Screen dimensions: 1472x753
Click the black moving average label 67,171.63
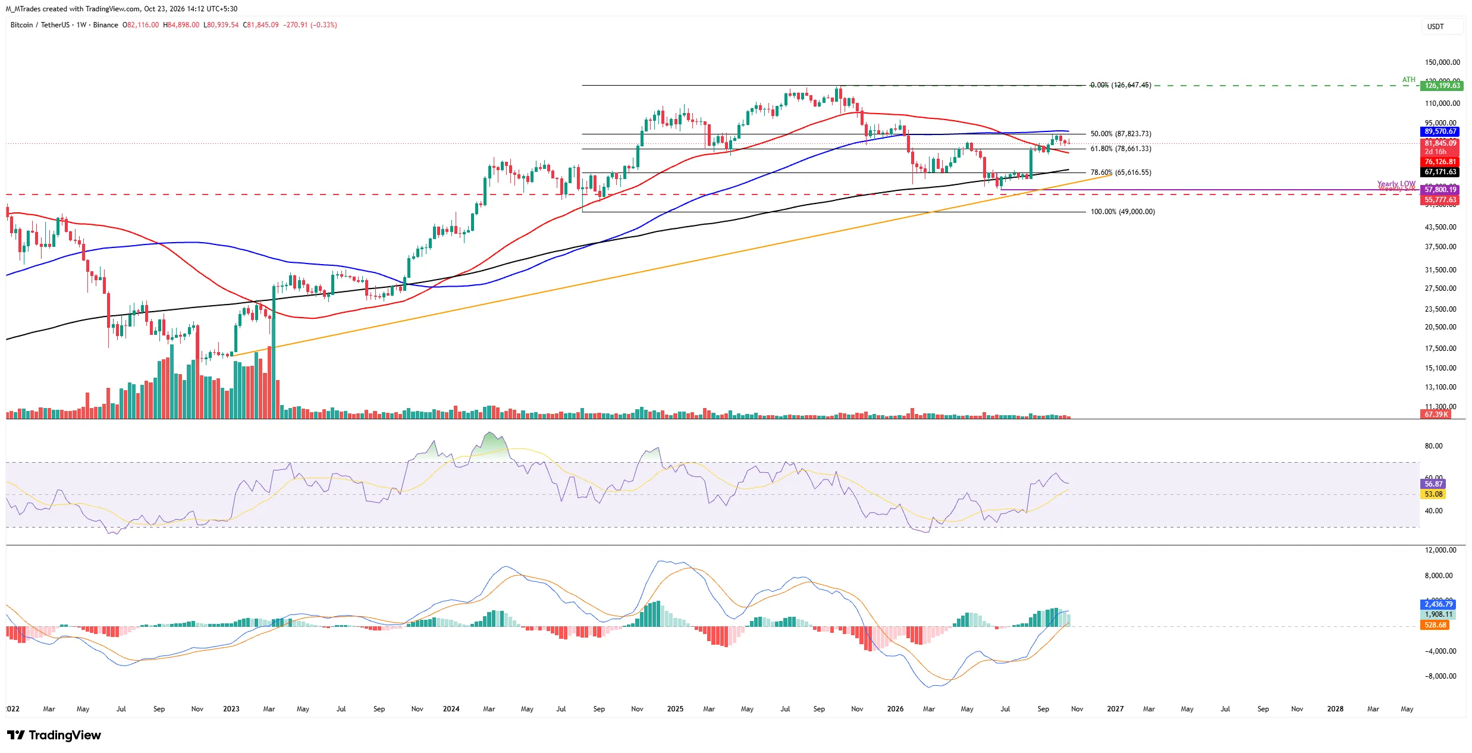(1440, 172)
